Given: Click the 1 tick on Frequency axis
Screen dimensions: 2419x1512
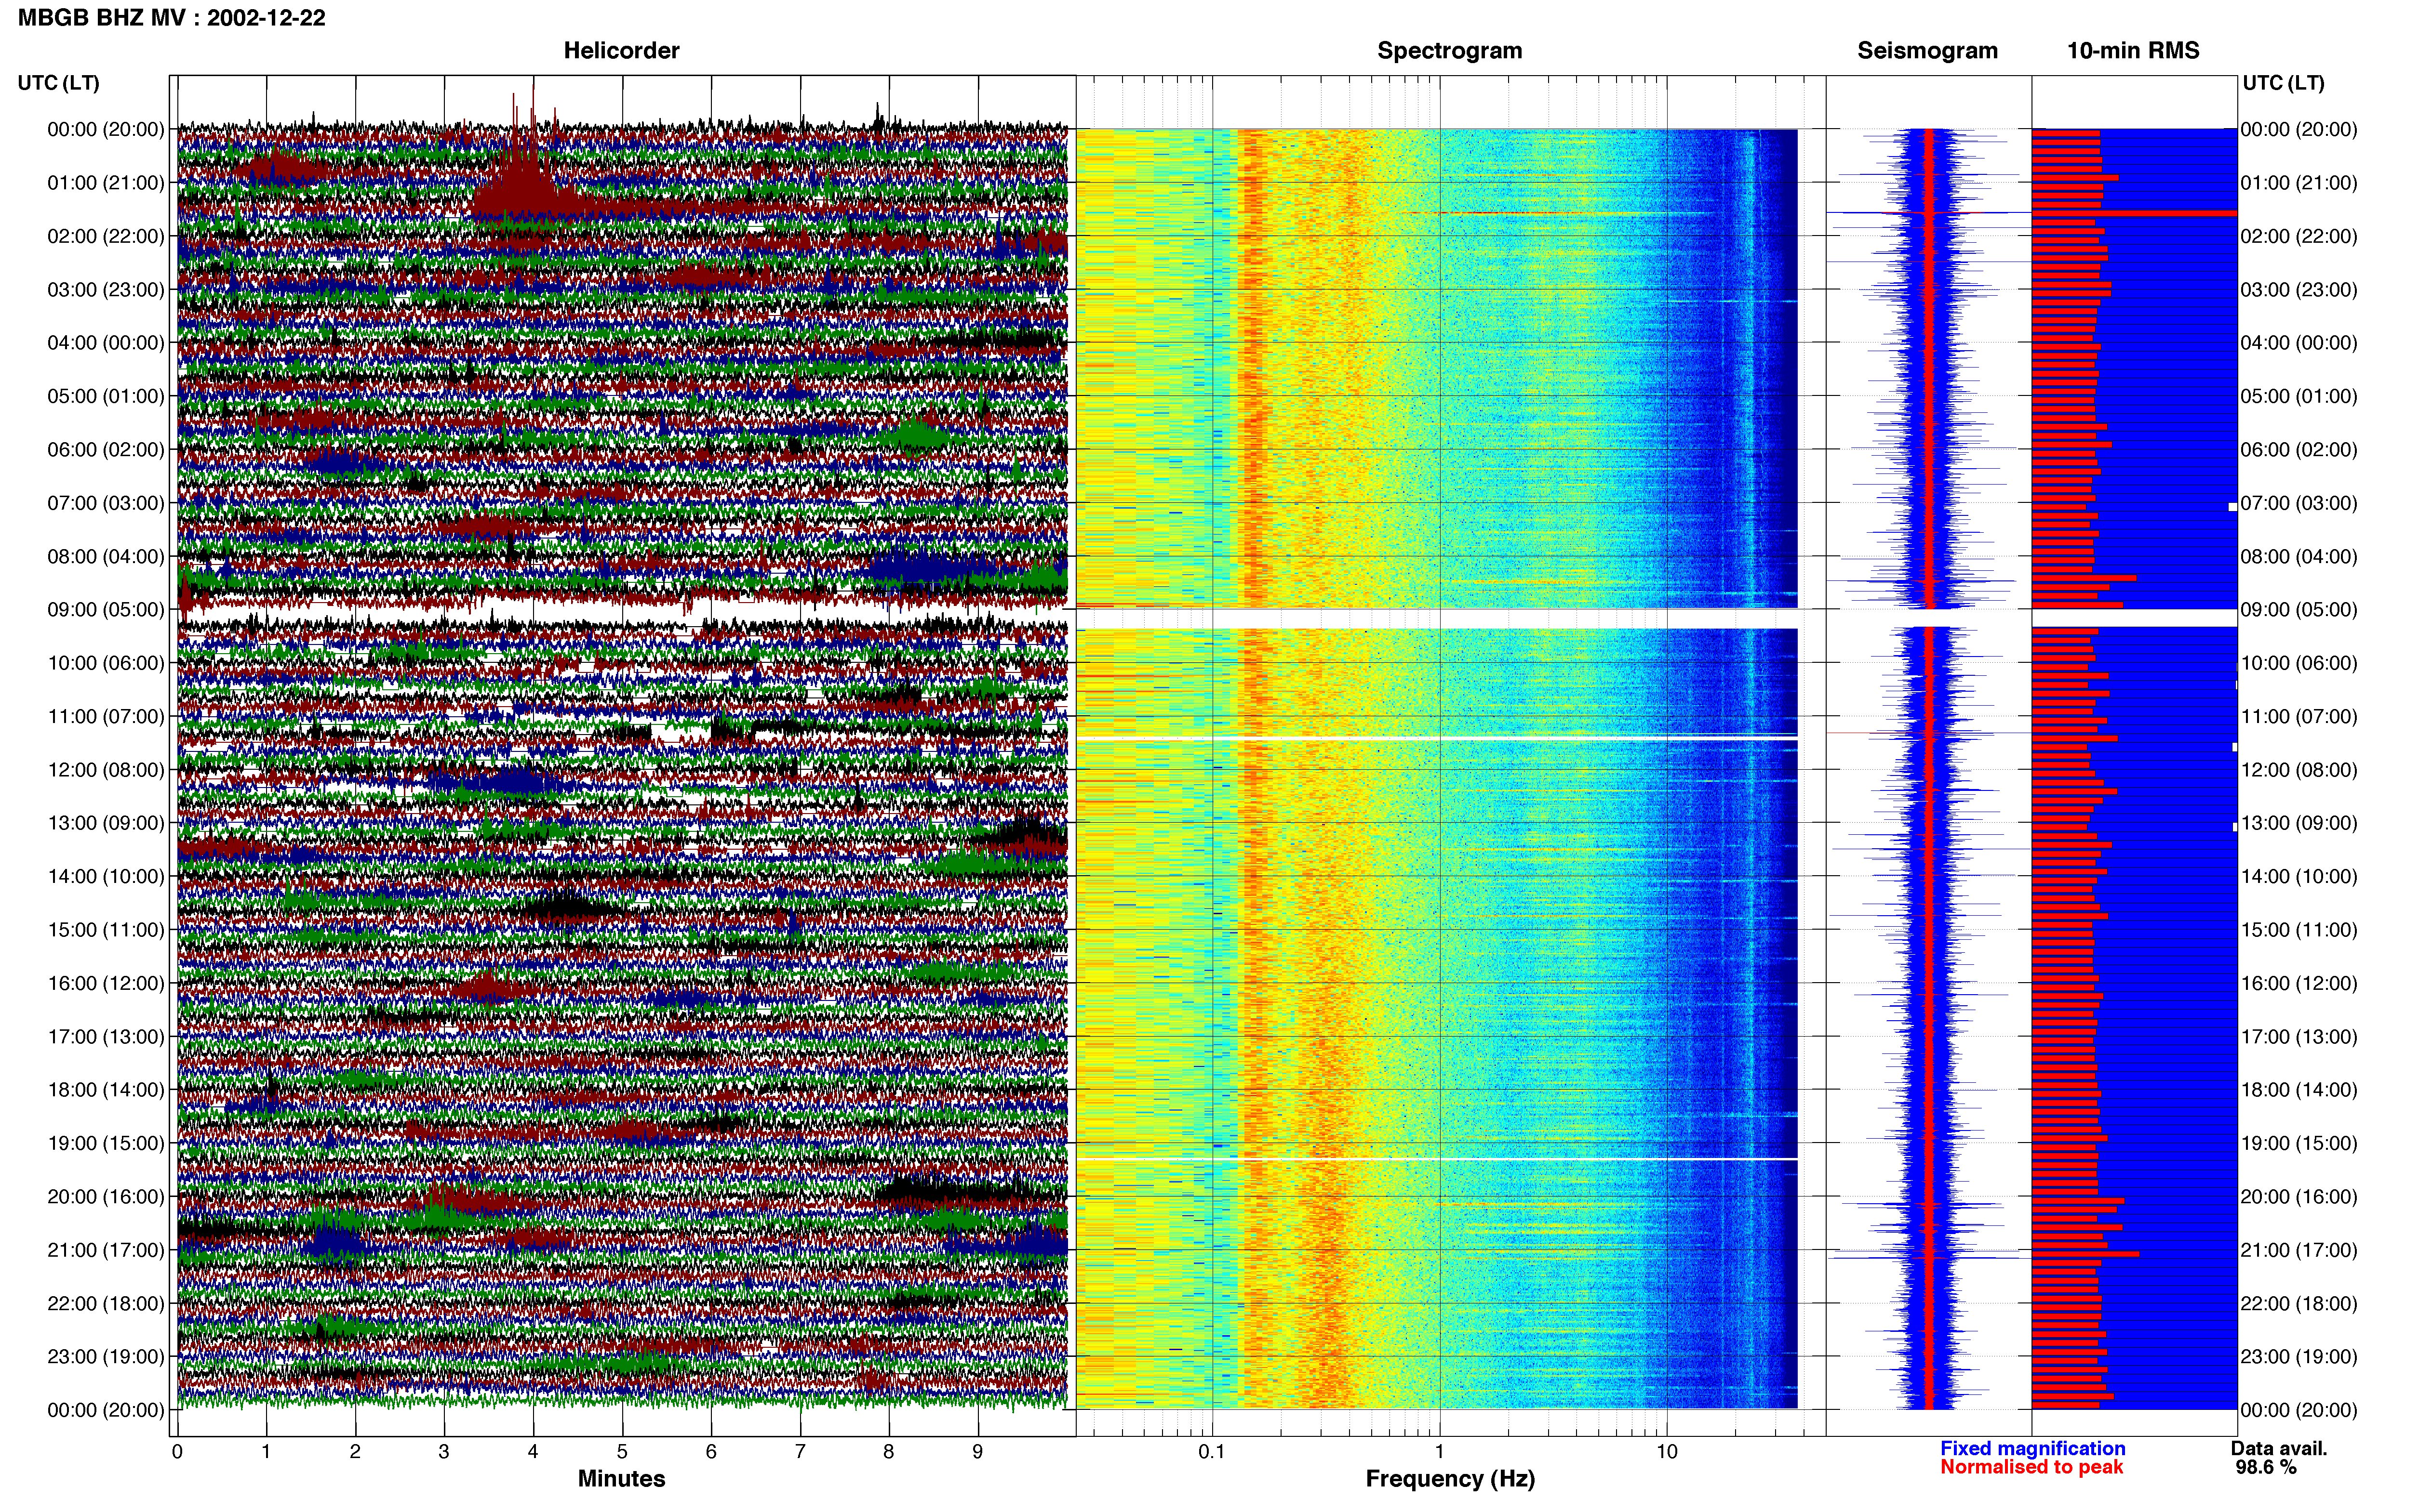Looking at the screenshot, I should [x=1440, y=1452].
